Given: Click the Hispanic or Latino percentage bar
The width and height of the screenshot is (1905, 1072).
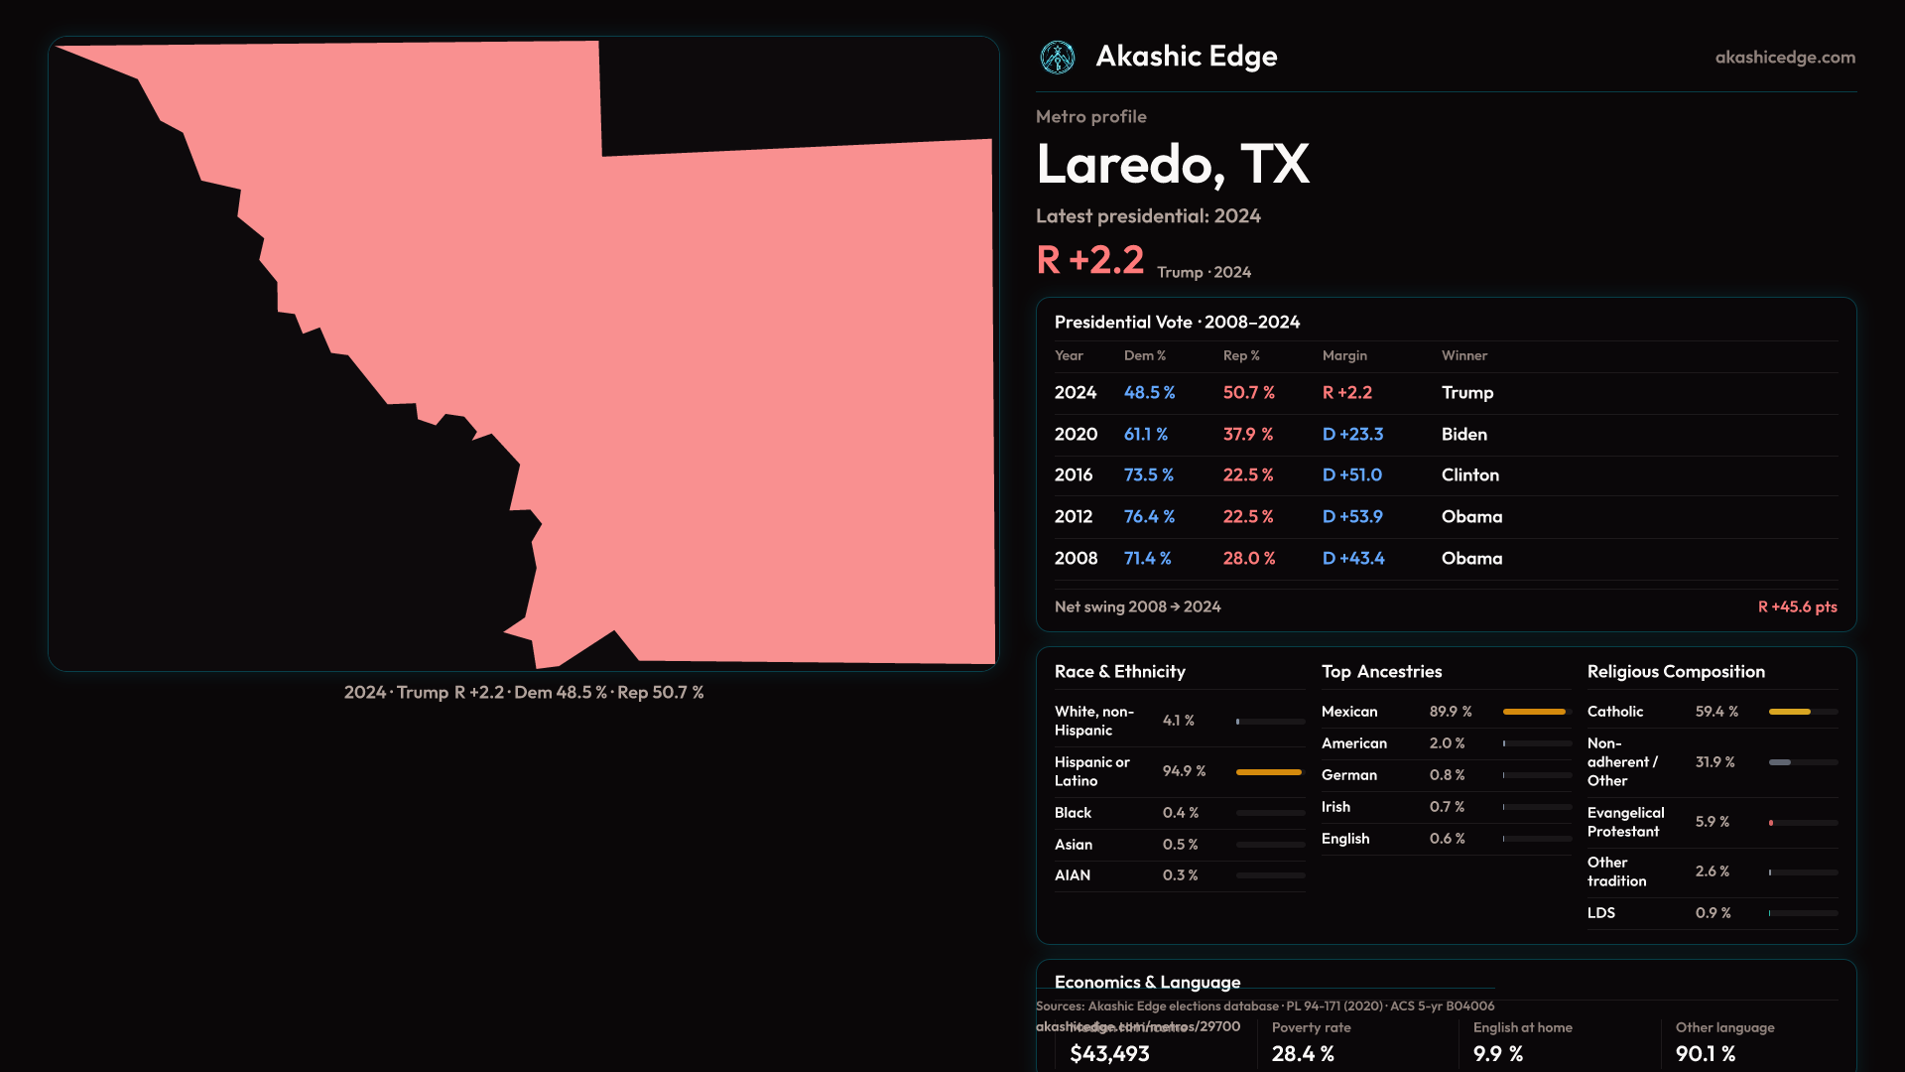Looking at the screenshot, I should click(x=1268, y=772).
